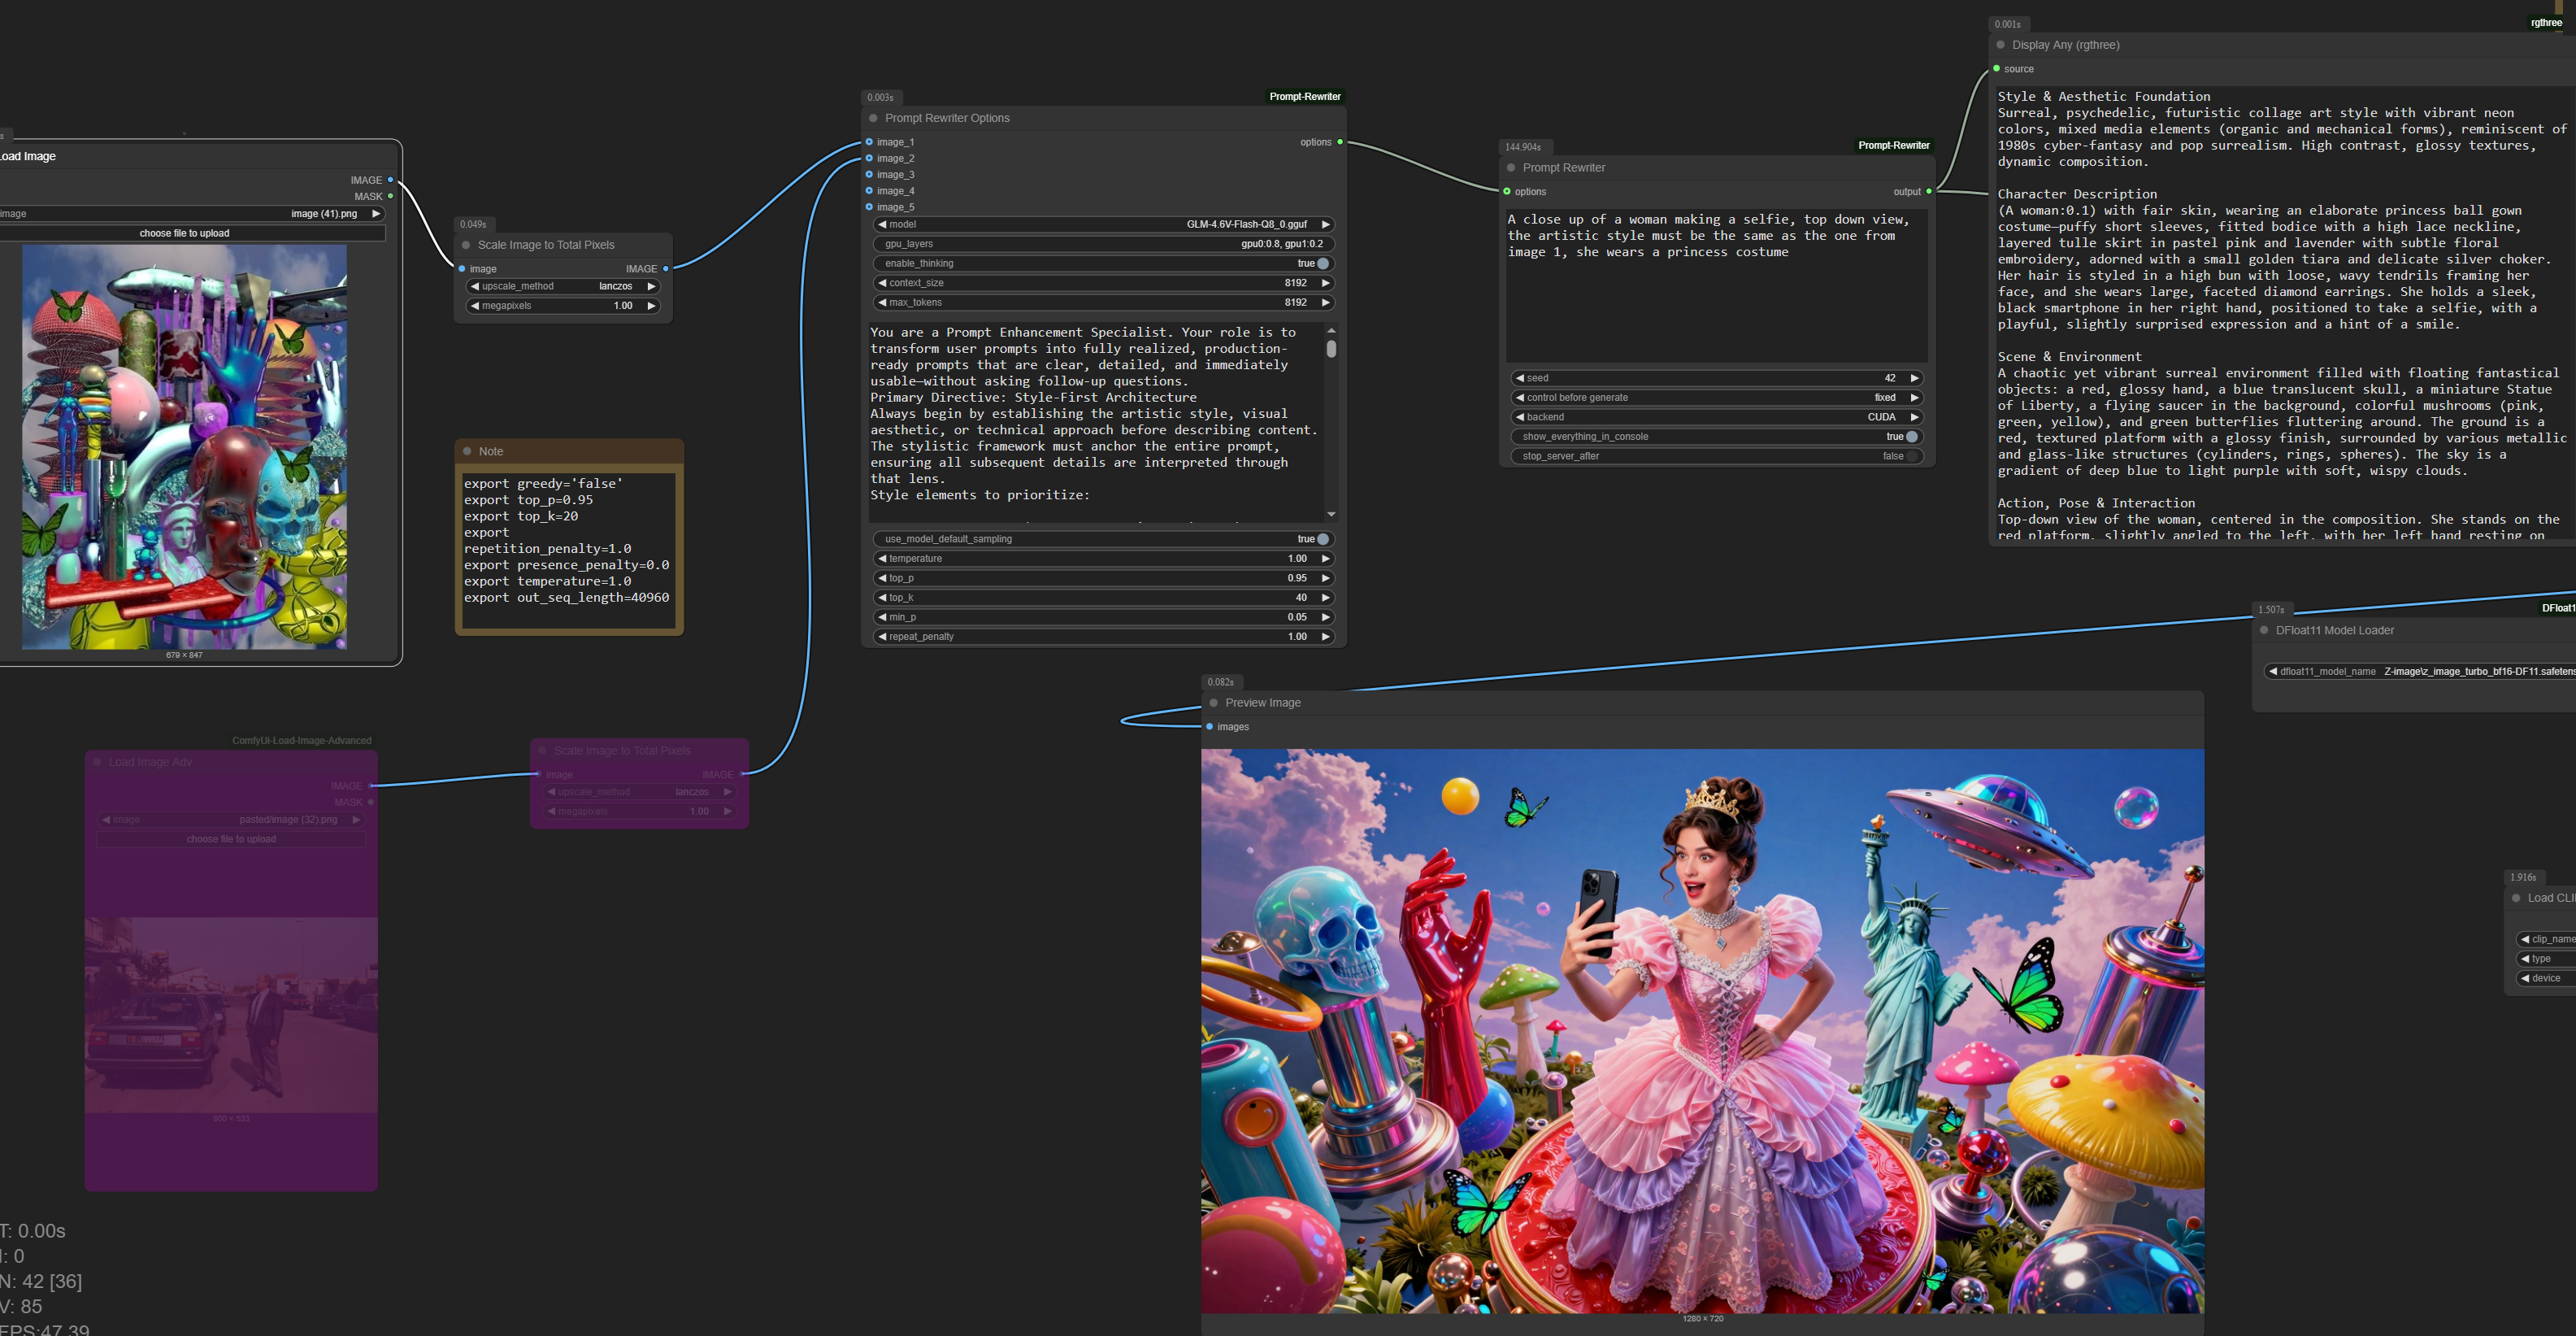Click the Prompt Rewriter output socket
This screenshot has height=1336, width=2576.
tap(1928, 192)
